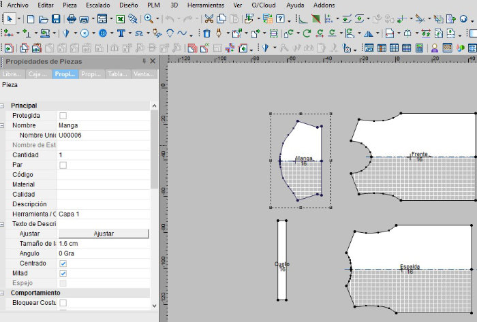
Task: Switch to the Tabla tab
Action: click(119, 74)
